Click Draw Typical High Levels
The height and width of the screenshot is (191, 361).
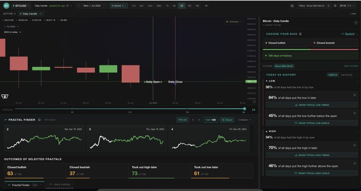point(312,174)
